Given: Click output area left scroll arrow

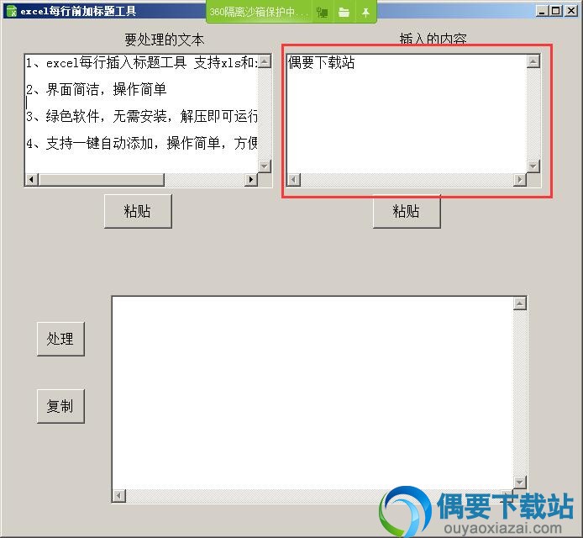Looking at the screenshot, I should click(119, 496).
